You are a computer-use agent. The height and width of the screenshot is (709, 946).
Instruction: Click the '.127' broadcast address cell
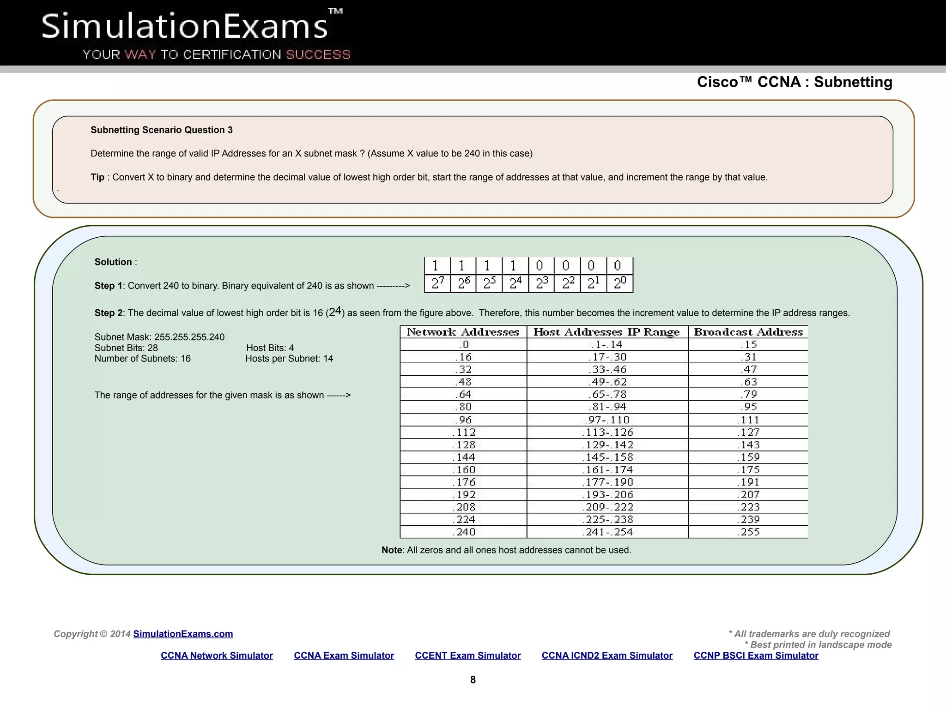pos(748,432)
